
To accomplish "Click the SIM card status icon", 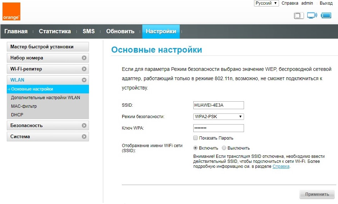I will pos(299,15).
